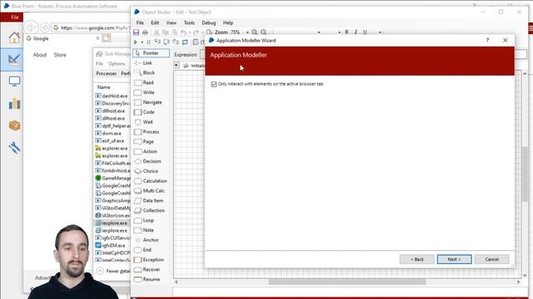Select the Read stage tool
The width and height of the screenshot is (533, 299).
[144, 83]
